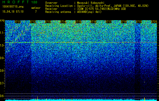Click the Ovserver field label
Image resolution: width=159 pixels, height=101 pixels.
(x=51, y=3)
